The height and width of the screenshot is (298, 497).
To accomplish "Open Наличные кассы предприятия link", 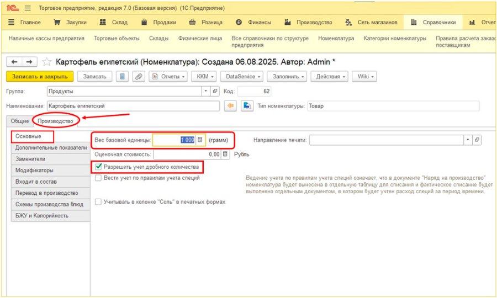I will tap(46, 38).
